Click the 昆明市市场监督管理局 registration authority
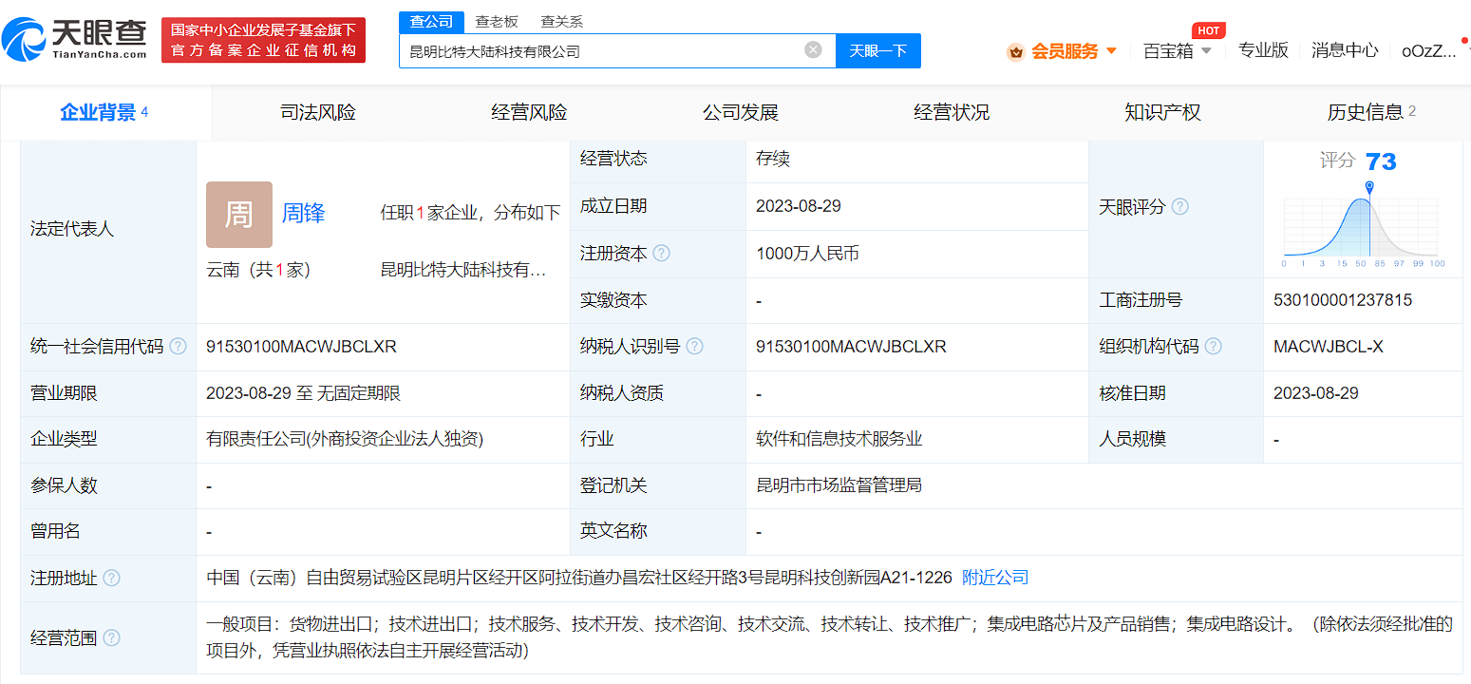This screenshot has height=684, width=1471. (x=839, y=485)
